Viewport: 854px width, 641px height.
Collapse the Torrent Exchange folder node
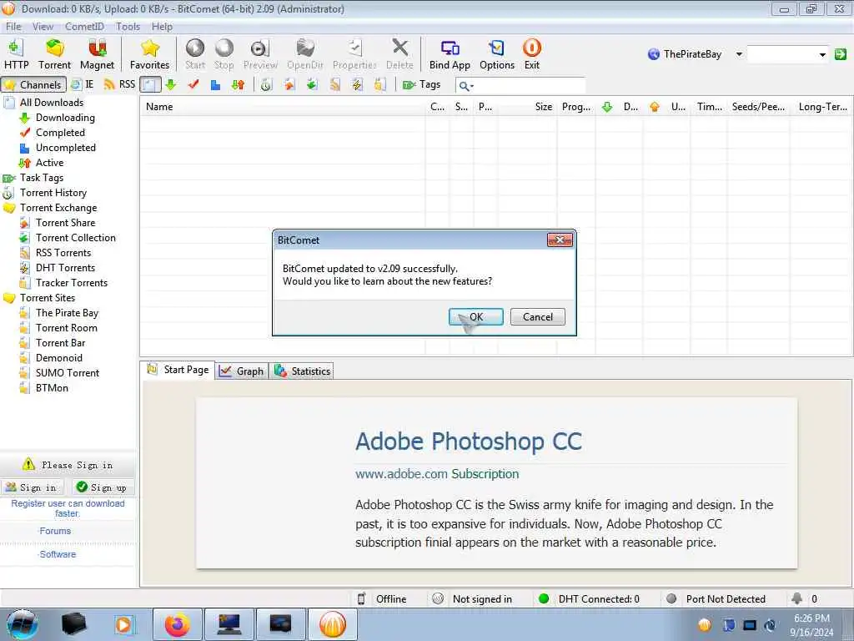[9, 208]
